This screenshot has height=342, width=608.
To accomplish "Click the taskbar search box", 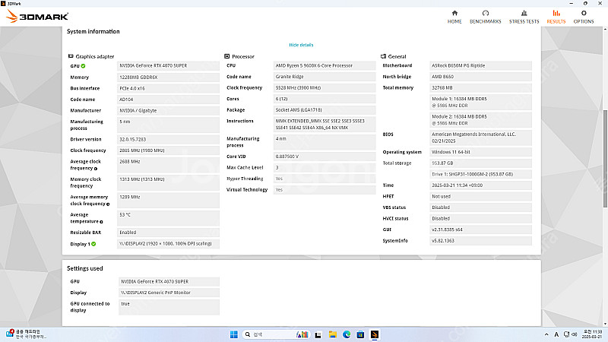I will pos(276,334).
